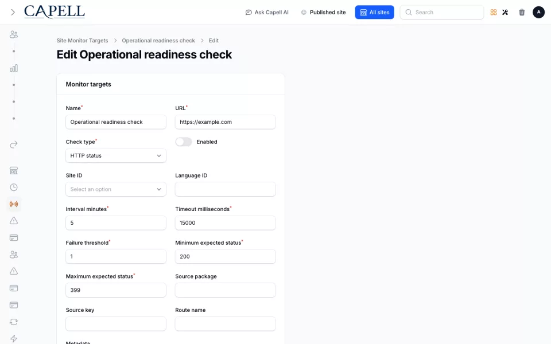Click the circular refresh arrows sidebar icon

click(x=14, y=322)
